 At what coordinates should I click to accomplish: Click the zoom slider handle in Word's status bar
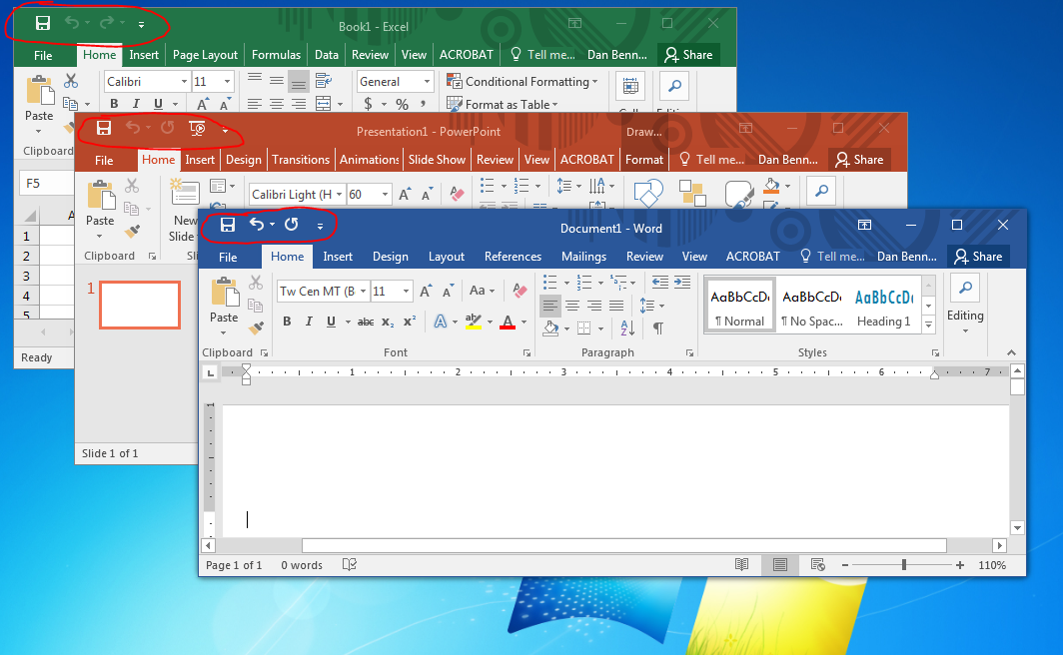[x=904, y=565]
